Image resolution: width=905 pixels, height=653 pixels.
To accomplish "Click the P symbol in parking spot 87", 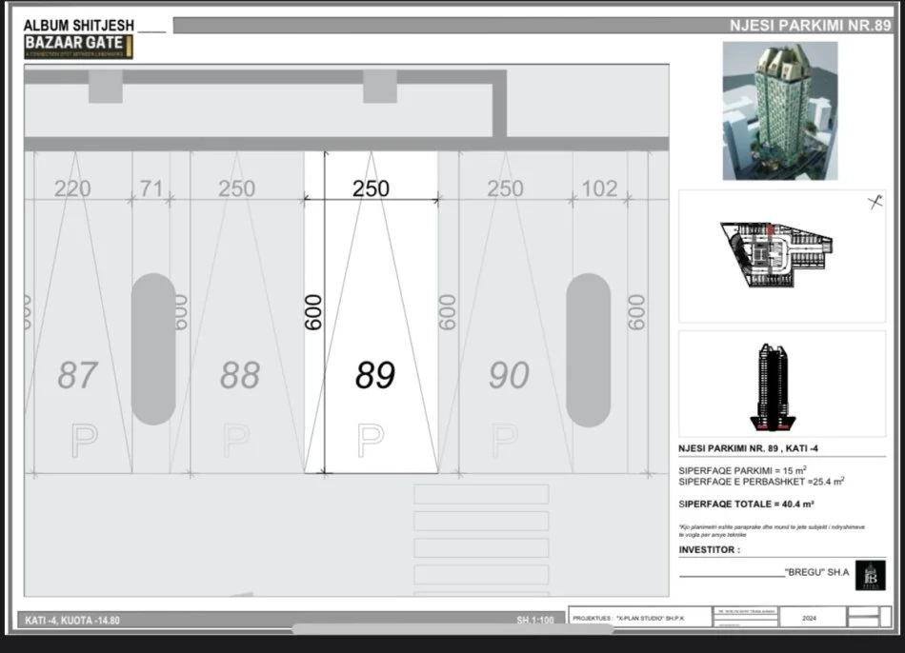I will pos(84,439).
